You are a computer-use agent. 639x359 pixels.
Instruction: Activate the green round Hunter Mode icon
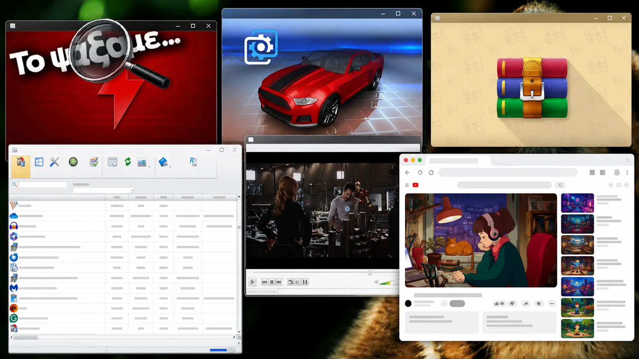(73, 162)
